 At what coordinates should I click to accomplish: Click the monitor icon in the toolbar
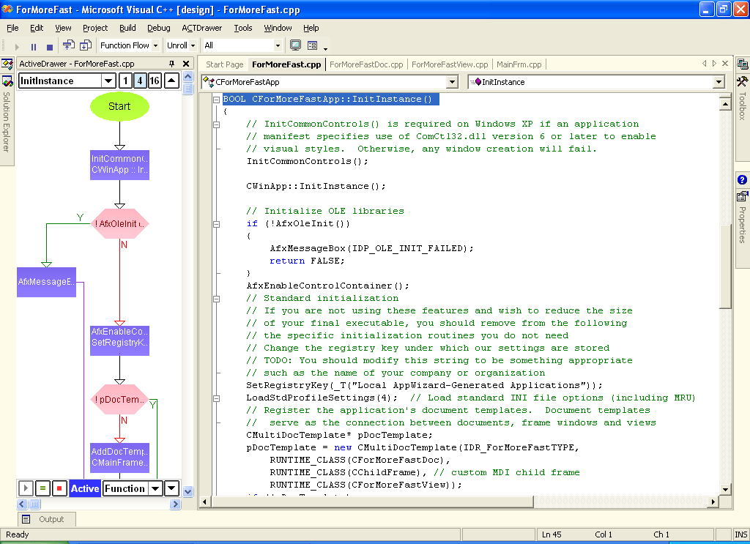click(296, 45)
